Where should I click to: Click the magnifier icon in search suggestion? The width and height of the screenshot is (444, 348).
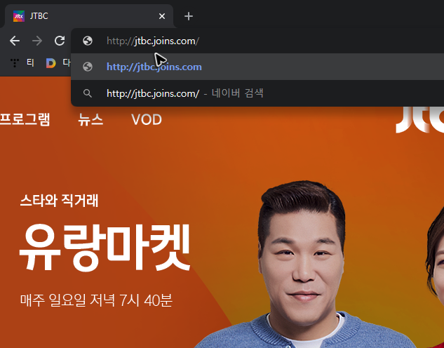pos(88,93)
